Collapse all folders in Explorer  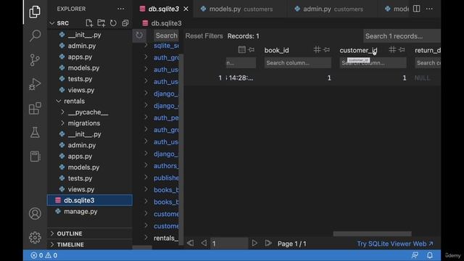pyautogui.click(x=125, y=23)
